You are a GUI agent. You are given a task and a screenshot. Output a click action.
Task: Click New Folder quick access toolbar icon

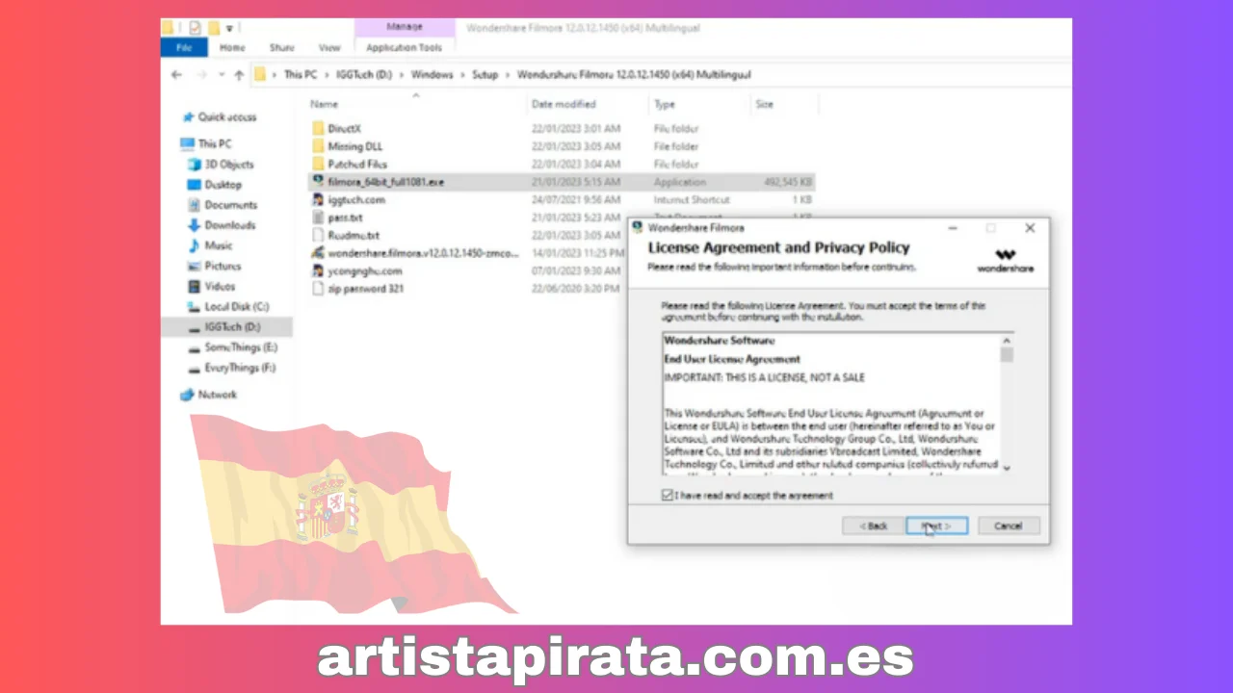pos(214,28)
